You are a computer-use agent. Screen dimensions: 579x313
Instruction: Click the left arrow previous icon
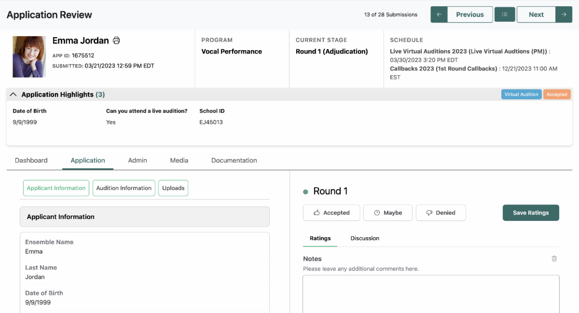439,14
